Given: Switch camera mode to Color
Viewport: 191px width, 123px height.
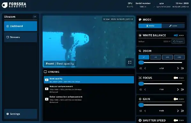Looking at the screenshot, I should [x=173, y=26].
